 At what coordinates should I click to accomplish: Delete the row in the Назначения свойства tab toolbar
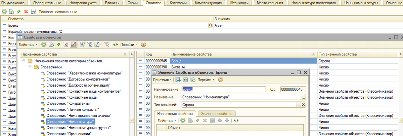[x=205, y=120]
